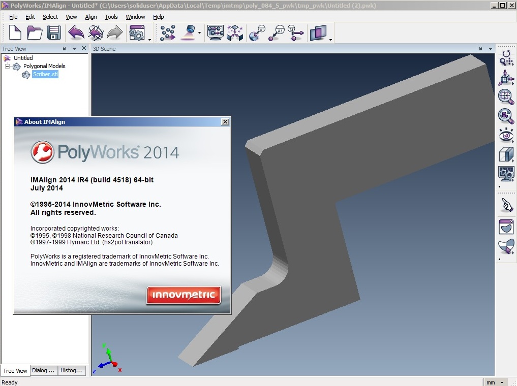Screen dimensions: 517x386
Task: Click the window with blob shape selection icon
Action: click(x=506, y=227)
